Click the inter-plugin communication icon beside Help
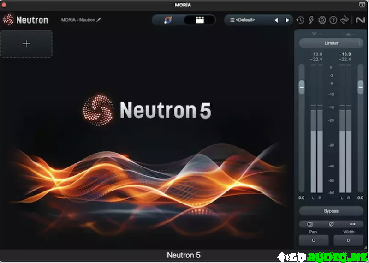The width and height of the screenshot is (369, 263). pyautogui.click(x=344, y=20)
